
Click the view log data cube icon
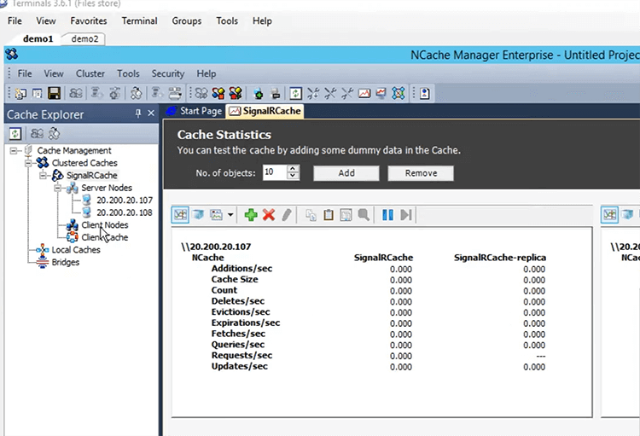pyautogui.click(x=198, y=215)
